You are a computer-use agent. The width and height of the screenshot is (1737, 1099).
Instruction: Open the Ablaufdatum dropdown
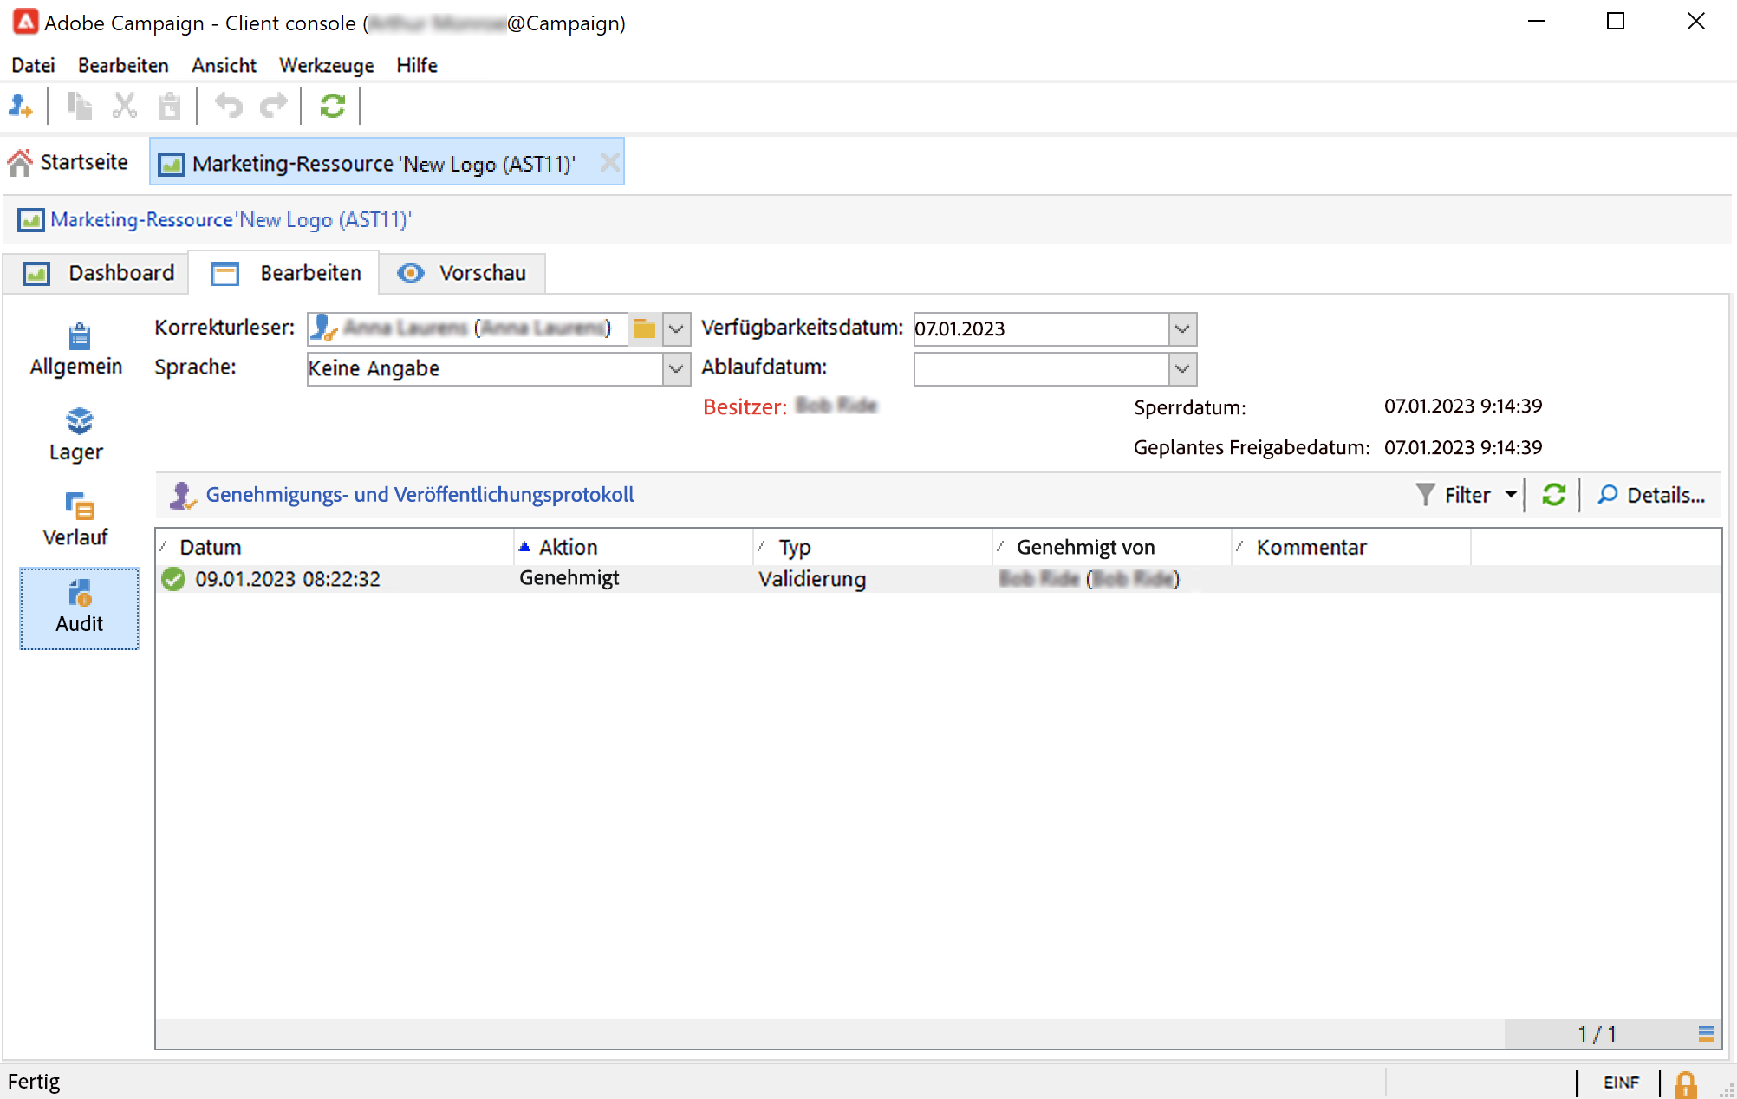click(1182, 368)
